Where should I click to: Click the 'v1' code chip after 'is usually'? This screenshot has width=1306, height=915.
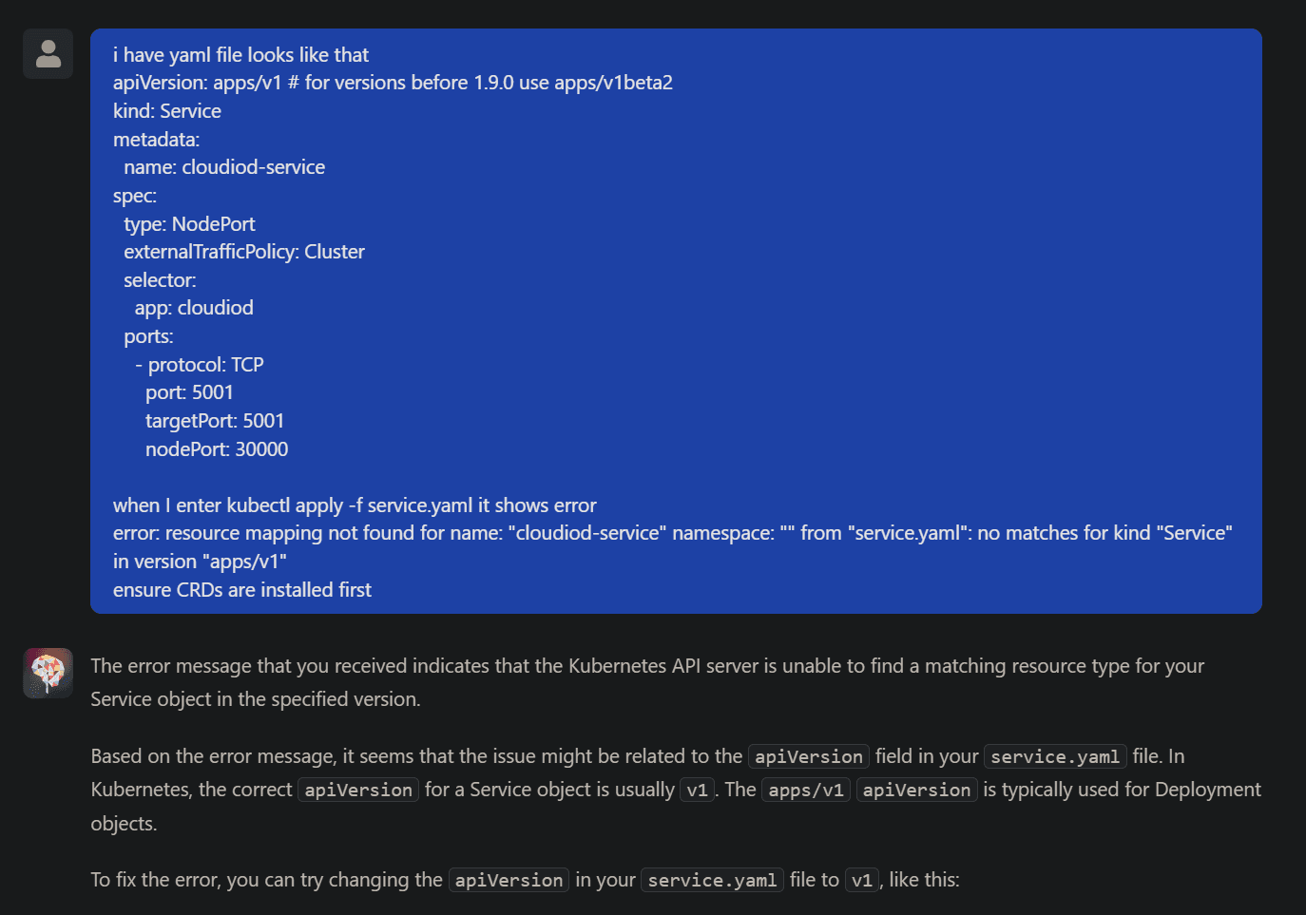pyautogui.click(x=698, y=790)
